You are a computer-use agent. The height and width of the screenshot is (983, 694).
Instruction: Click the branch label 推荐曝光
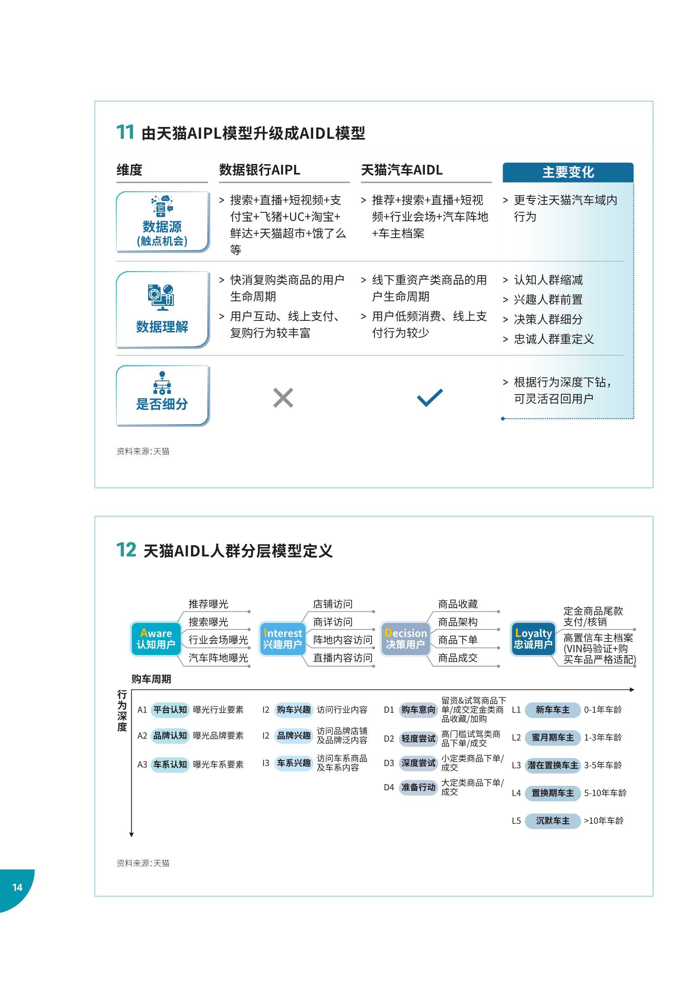point(208,604)
